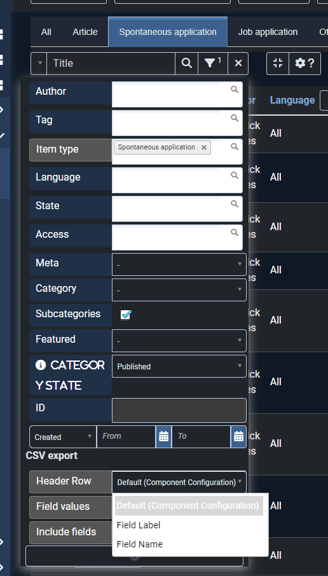Image resolution: width=328 pixels, height=576 pixels.
Task: Remove the Spontaneous application item type tag
Action: click(204, 147)
